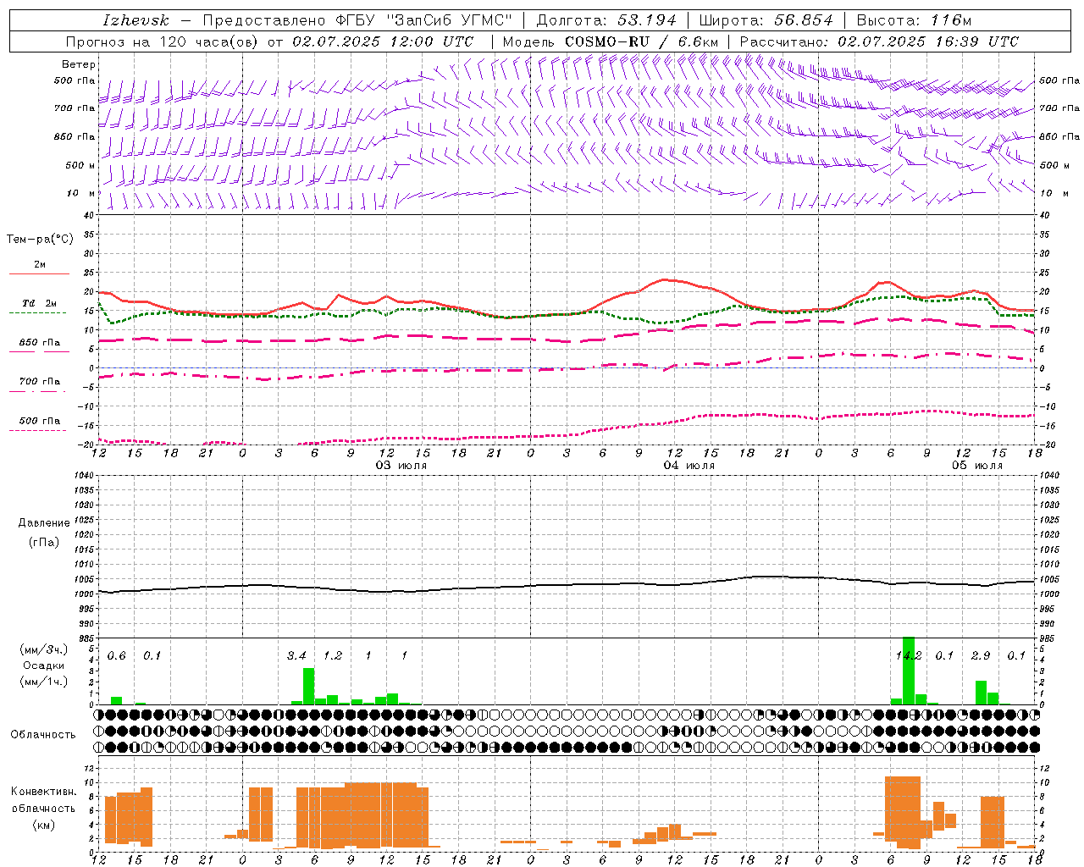Click the longitude value "Долгота: 53.194"
The width and height of the screenshot is (1084, 867).
606,20
